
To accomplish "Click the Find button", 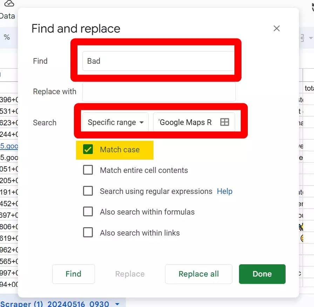I will coord(73,274).
